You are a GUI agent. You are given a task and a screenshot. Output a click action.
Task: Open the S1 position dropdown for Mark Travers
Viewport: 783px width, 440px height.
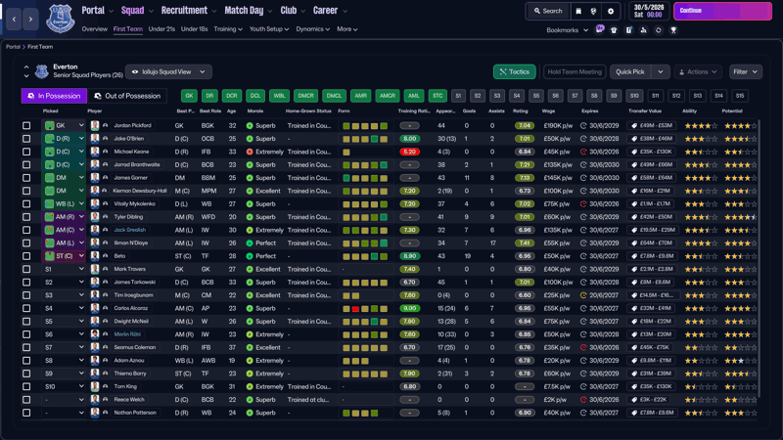click(64, 269)
